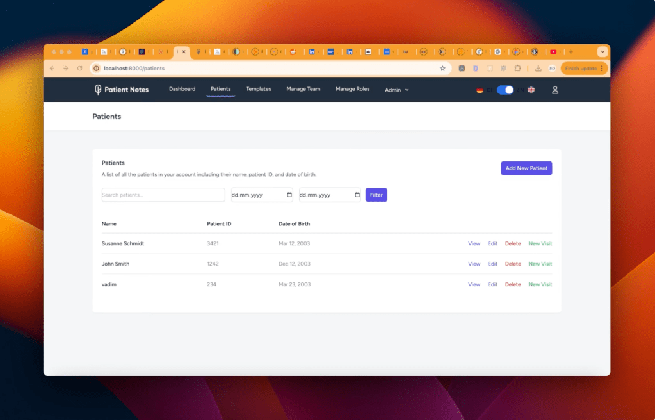
Task: Select the date Dec 12, 2003
Action: click(294, 264)
